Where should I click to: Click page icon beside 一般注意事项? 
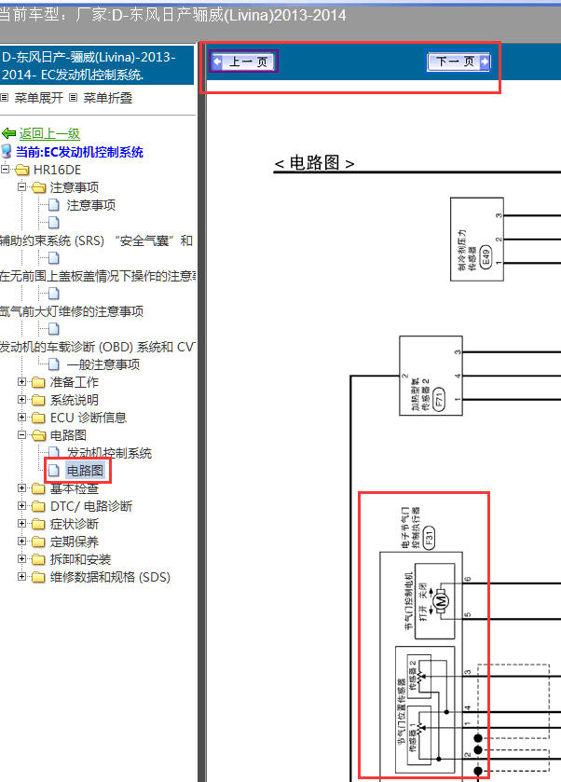coord(54,364)
